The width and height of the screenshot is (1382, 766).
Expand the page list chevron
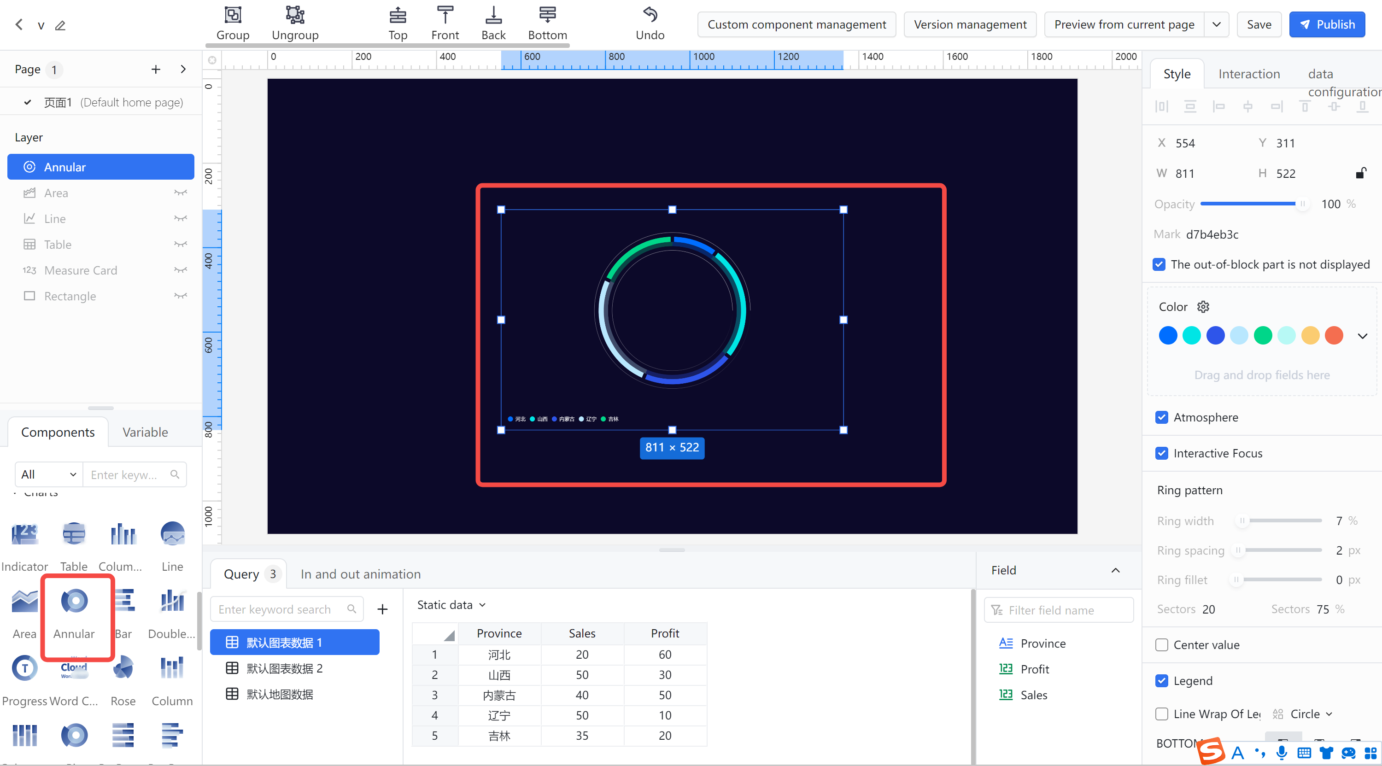coord(183,69)
